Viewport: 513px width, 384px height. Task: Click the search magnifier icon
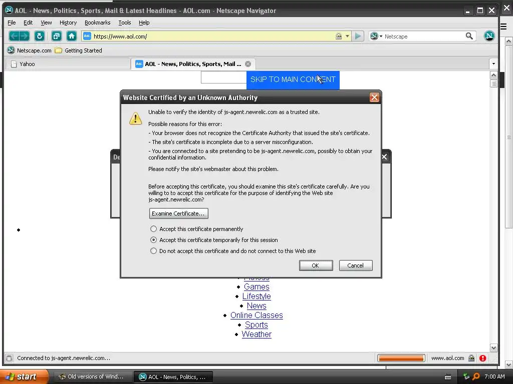(x=469, y=36)
